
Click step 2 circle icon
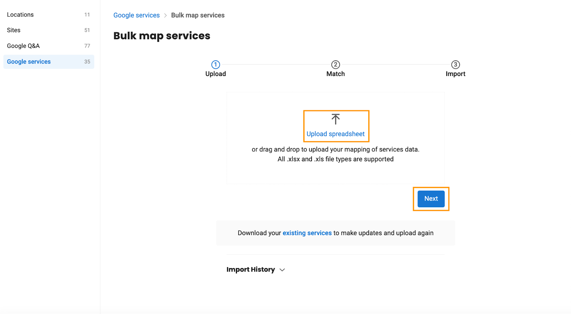tap(335, 65)
